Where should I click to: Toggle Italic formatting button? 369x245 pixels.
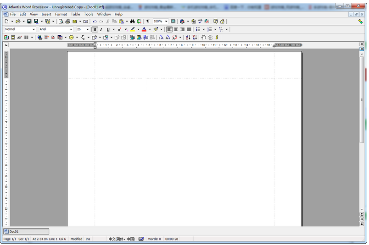point(101,29)
